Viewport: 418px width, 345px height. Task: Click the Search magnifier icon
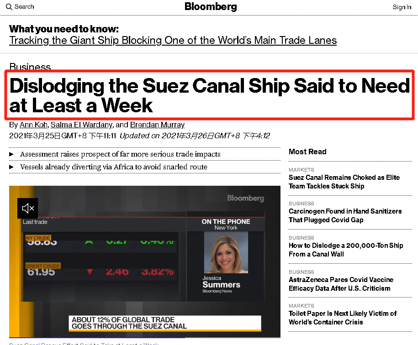(9, 7)
